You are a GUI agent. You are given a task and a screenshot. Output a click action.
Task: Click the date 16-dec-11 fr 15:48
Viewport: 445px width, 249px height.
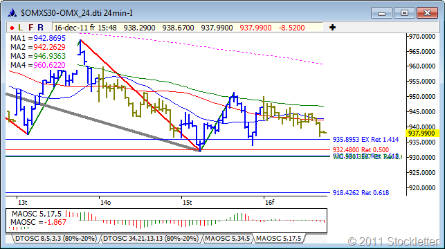pos(85,28)
